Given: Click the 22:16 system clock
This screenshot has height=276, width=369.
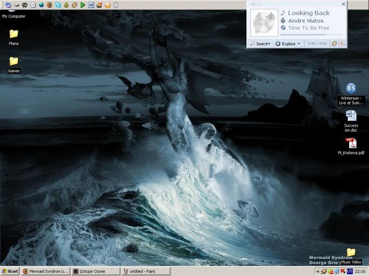Looking at the screenshot, I should point(360,271).
